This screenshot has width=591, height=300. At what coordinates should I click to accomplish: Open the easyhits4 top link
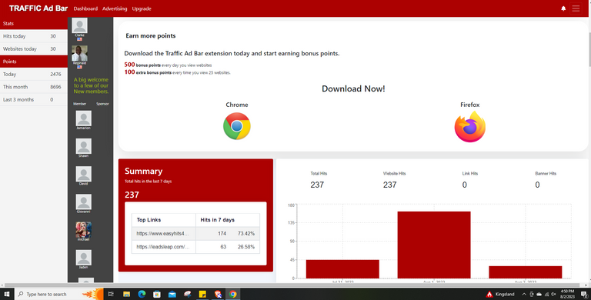162,233
